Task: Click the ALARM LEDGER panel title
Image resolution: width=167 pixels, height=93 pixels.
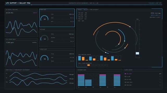Action: pyautogui.click(x=128, y=70)
